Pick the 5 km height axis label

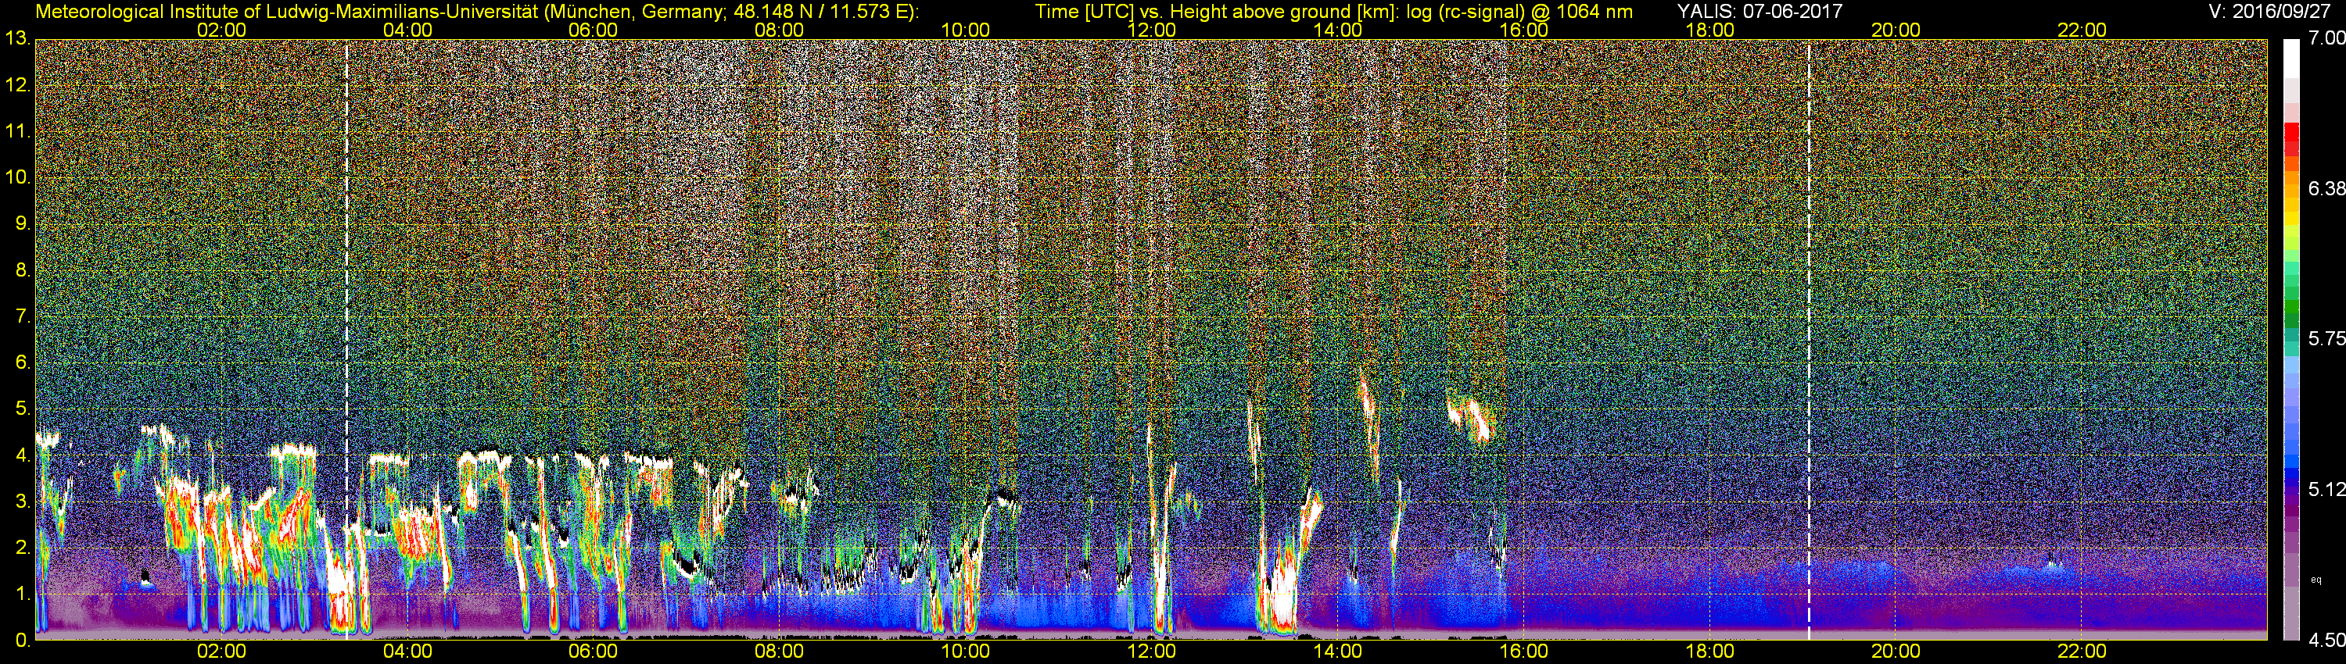[22, 409]
